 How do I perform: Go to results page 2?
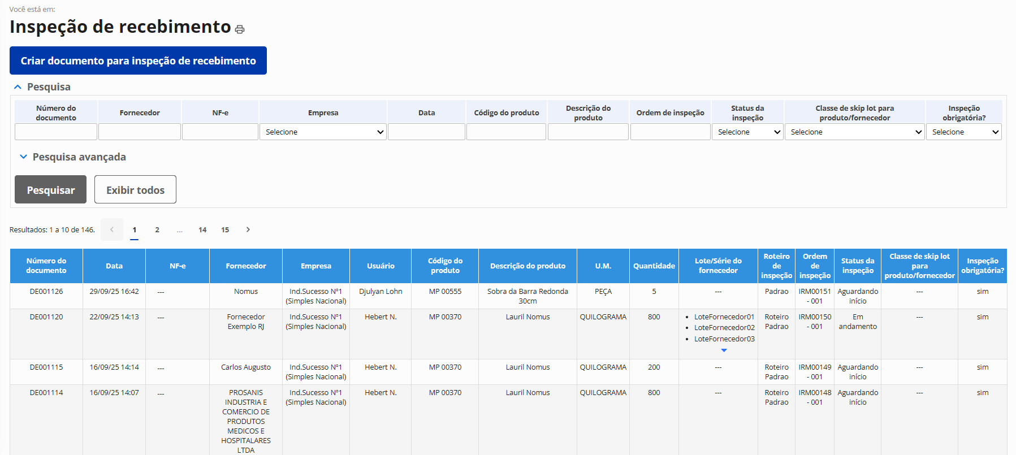(x=157, y=229)
